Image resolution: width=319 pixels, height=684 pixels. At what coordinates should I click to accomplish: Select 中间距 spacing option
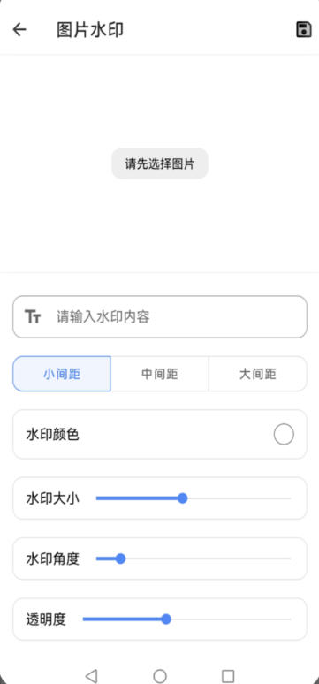[x=160, y=374]
